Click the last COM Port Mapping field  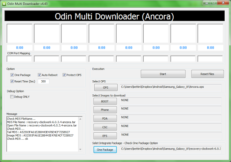point(210,59)
